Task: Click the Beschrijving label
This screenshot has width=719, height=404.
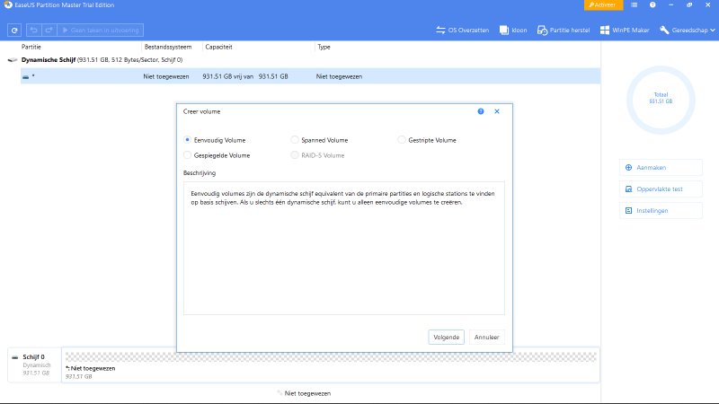Action: (200, 173)
